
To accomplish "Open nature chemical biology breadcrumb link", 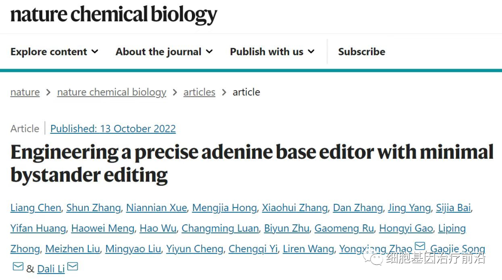I will pyautogui.click(x=112, y=92).
